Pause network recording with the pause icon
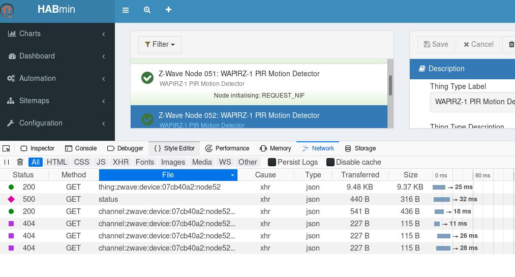Image resolution: width=515 pixels, height=277 pixels. click(7, 162)
